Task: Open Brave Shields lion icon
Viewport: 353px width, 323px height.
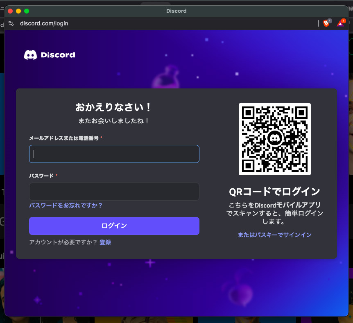Action: [326, 23]
